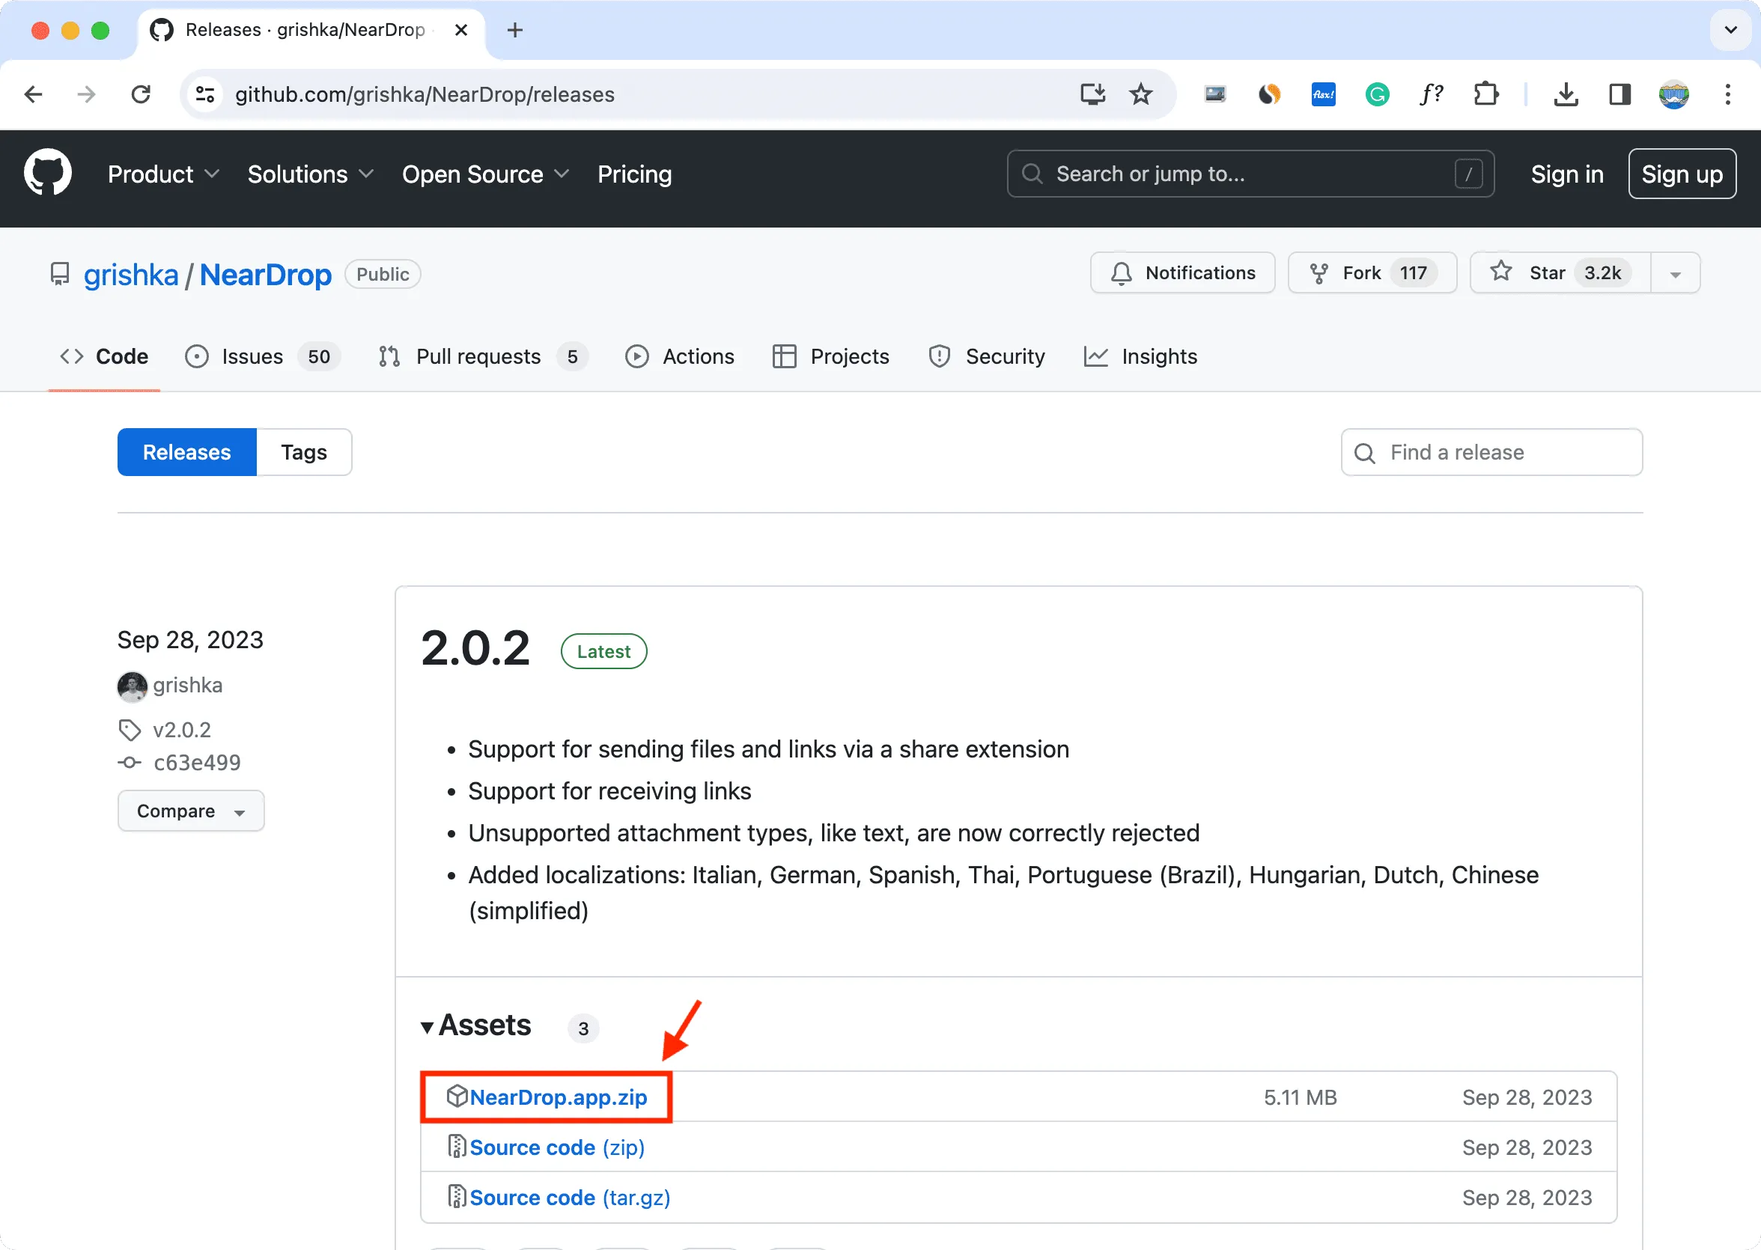
Task: Open the Grammarly extension icon
Action: 1377,94
